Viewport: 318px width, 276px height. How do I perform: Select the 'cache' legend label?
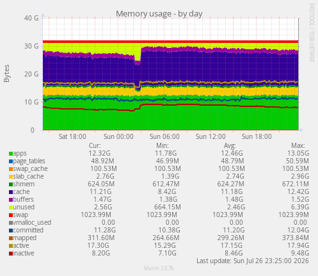coord(21,192)
